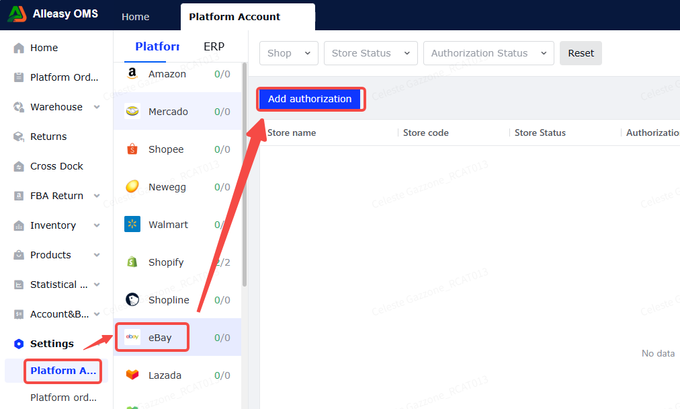
Task: Switch to the ERP sub-tab
Action: pos(214,46)
